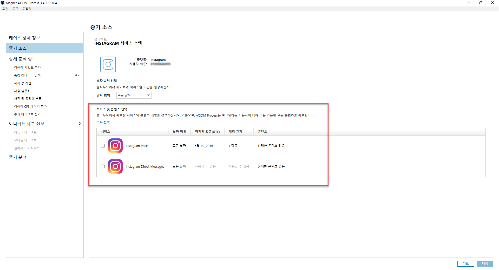Click the 날짜 범위 column header
The height and width of the screenshot is (270, 499).
coord(180,132)
